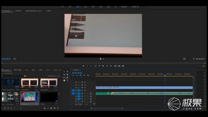Open the Editing workspace menu icon

click(x=81, y=7)
